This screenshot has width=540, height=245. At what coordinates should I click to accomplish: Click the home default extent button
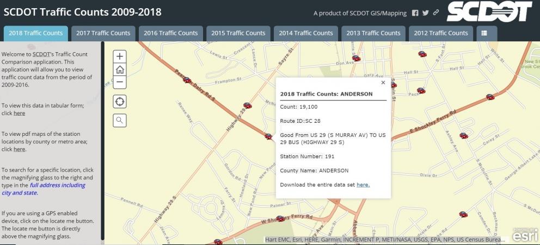[120, 70]
